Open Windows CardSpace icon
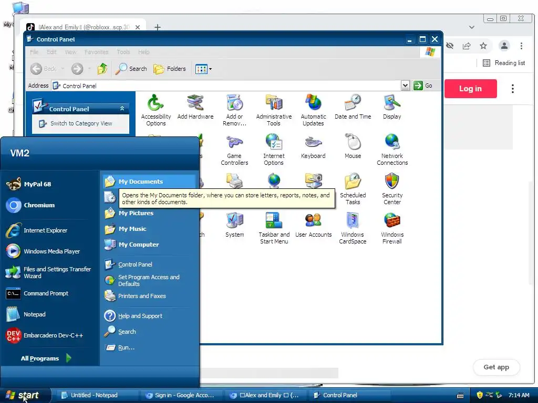The height and width of the screenshot is (403, 538). 353,228
